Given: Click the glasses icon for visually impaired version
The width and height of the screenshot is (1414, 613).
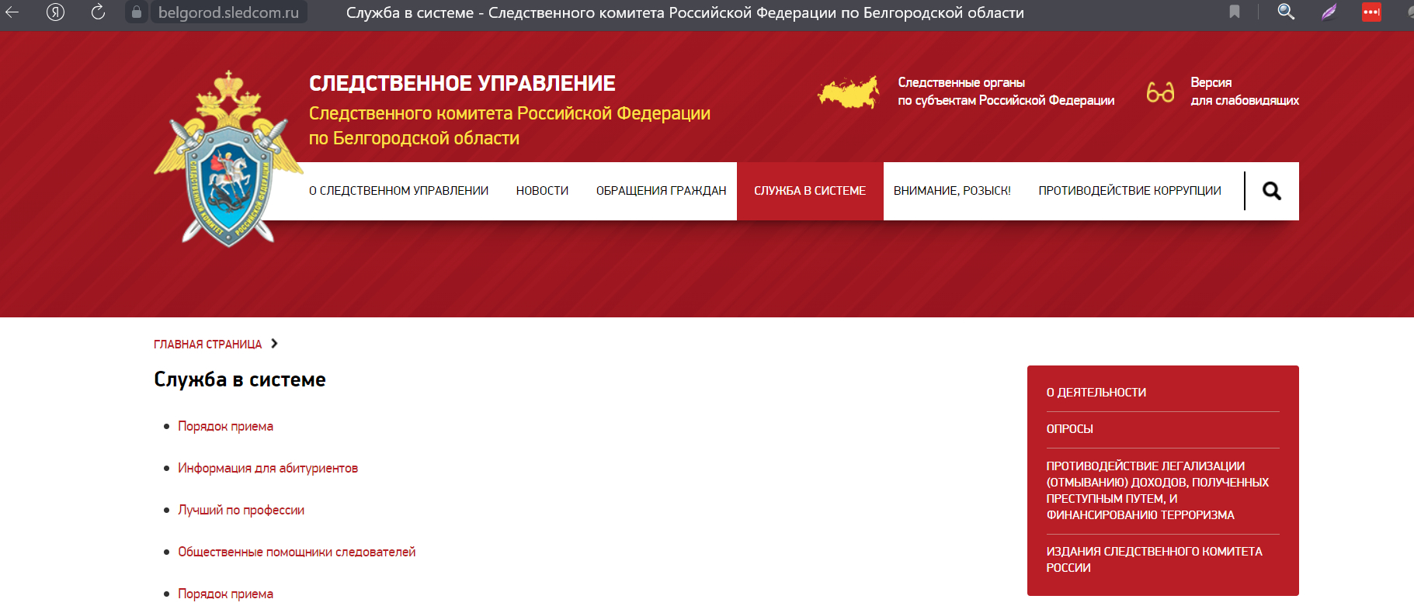Looking at the screenshot, I should 1160,92.
